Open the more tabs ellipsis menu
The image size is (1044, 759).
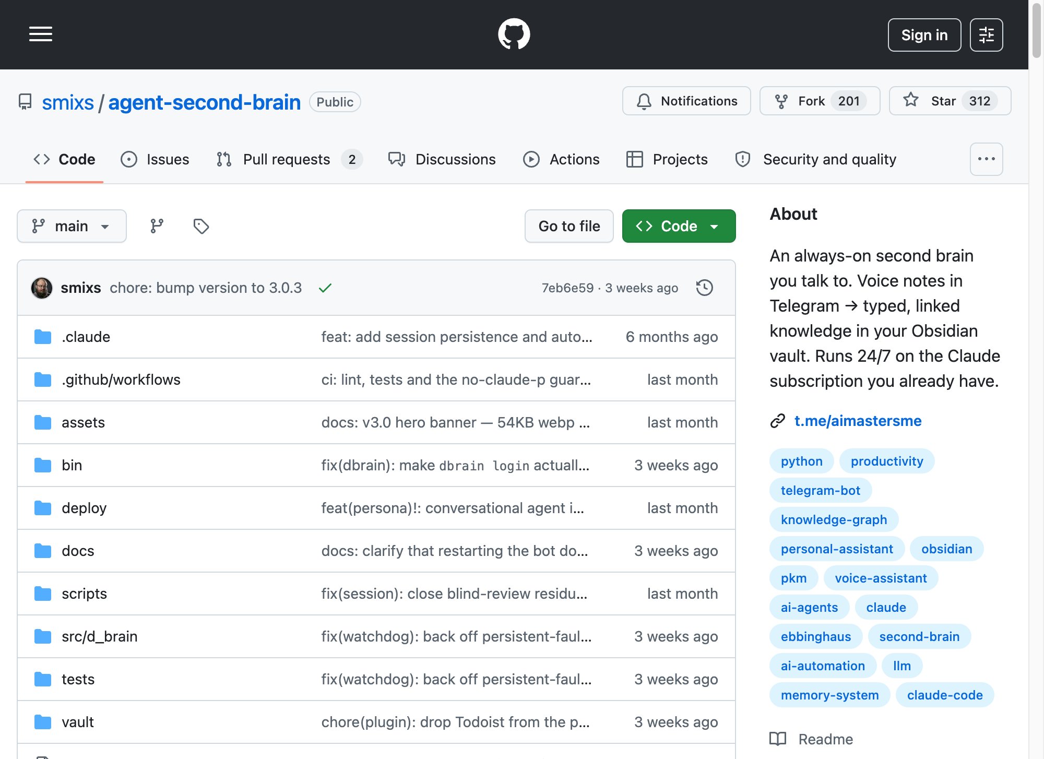click(x=986, y=159)
